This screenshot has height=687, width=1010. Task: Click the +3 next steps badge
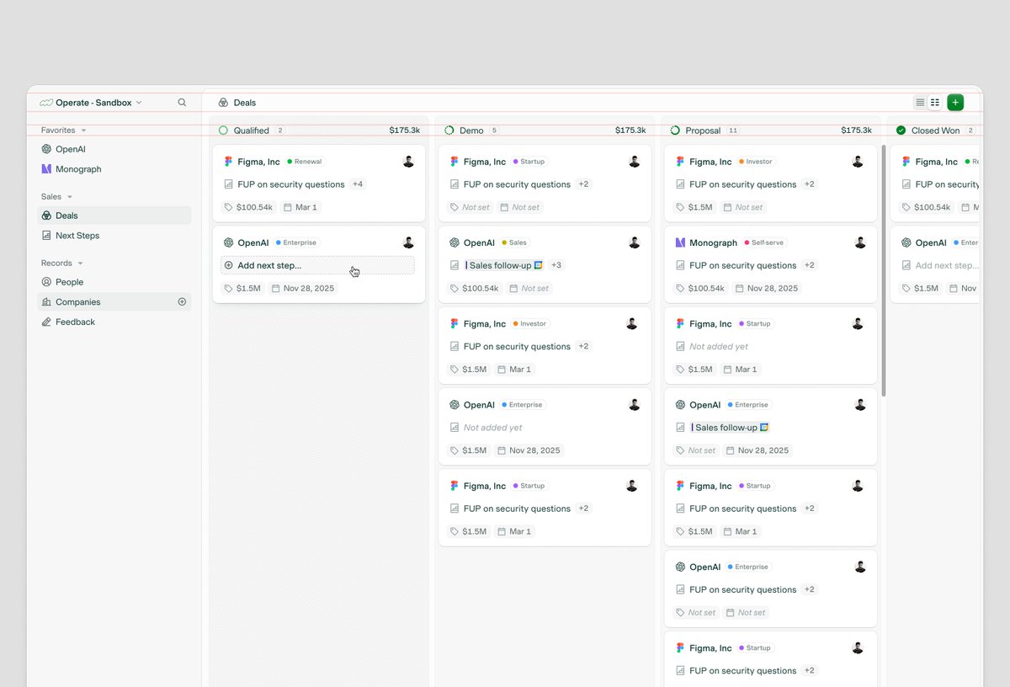[x=556, y=265]
